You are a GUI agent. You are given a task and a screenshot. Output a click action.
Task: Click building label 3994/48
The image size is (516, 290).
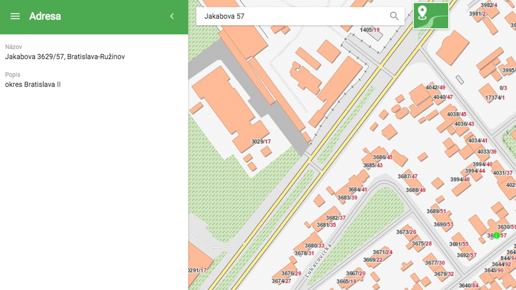pyautogui.click(x=460, y=180)
